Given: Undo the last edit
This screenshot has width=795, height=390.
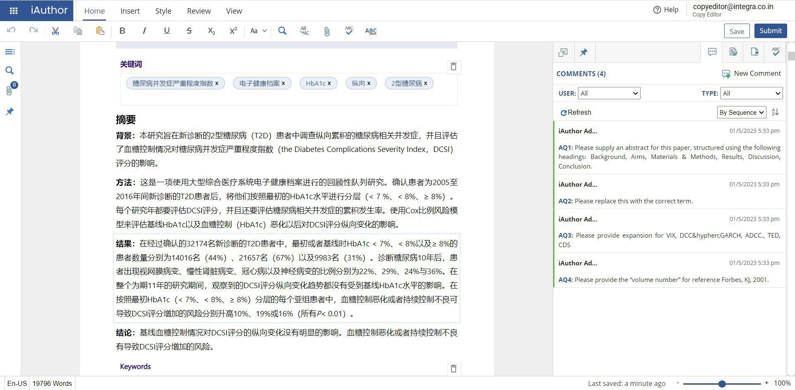Looking at the screenshot, I should pos(11,31).
